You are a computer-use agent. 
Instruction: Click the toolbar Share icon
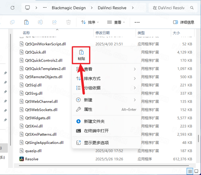tap(54, 22)
